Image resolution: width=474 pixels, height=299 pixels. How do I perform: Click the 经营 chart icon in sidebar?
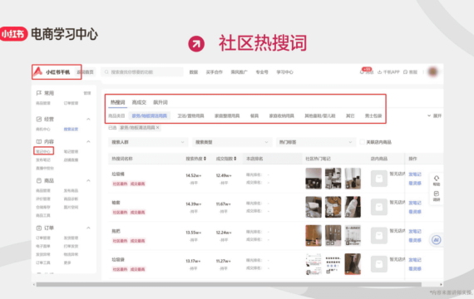point(39,119)
